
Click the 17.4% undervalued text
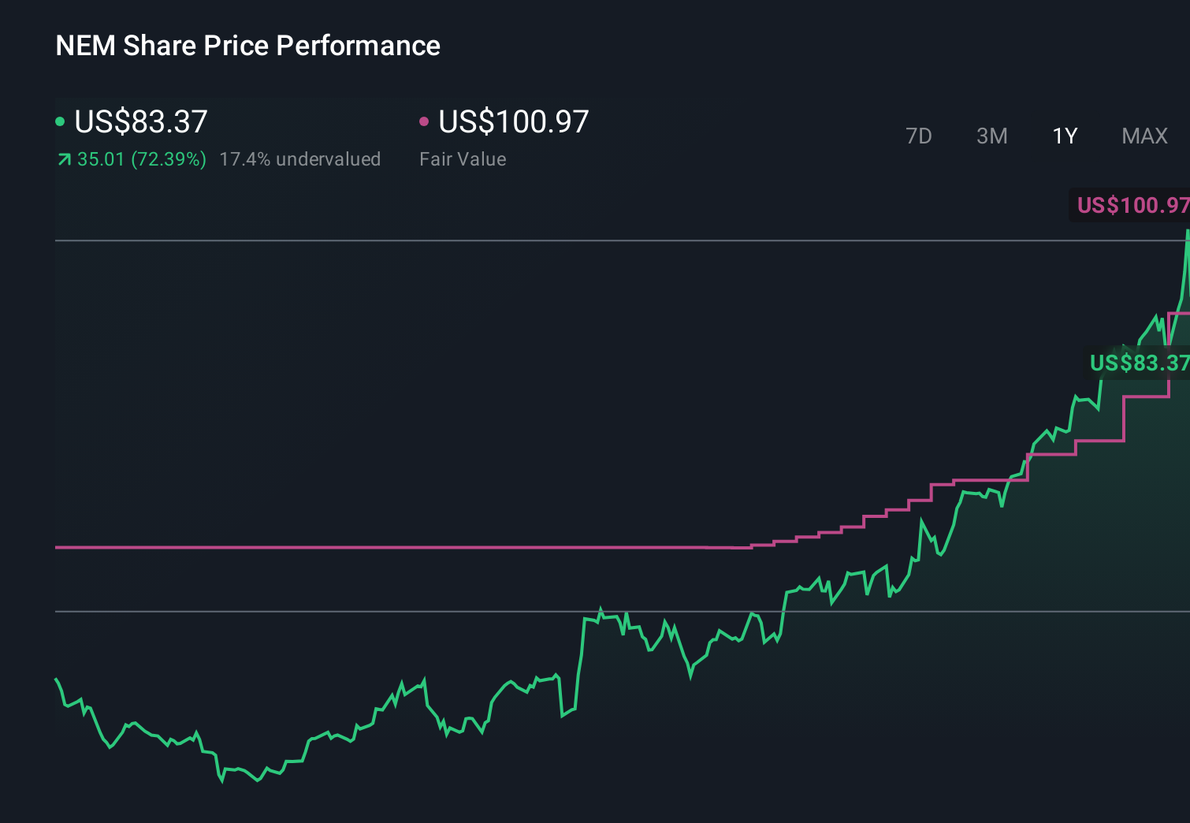[x=299, y=159]
